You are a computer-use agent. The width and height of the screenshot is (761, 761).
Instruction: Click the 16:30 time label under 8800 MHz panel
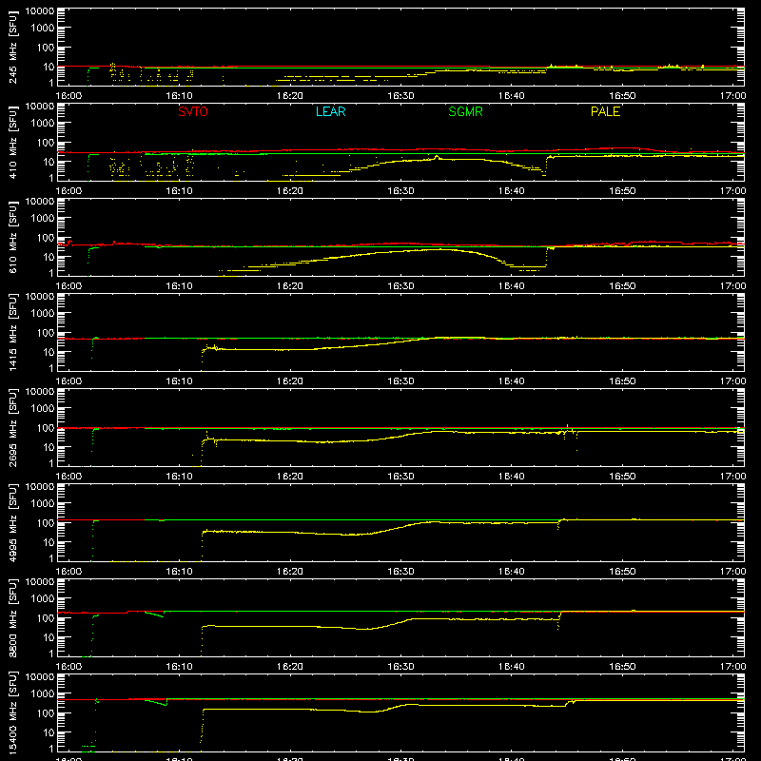400,667
